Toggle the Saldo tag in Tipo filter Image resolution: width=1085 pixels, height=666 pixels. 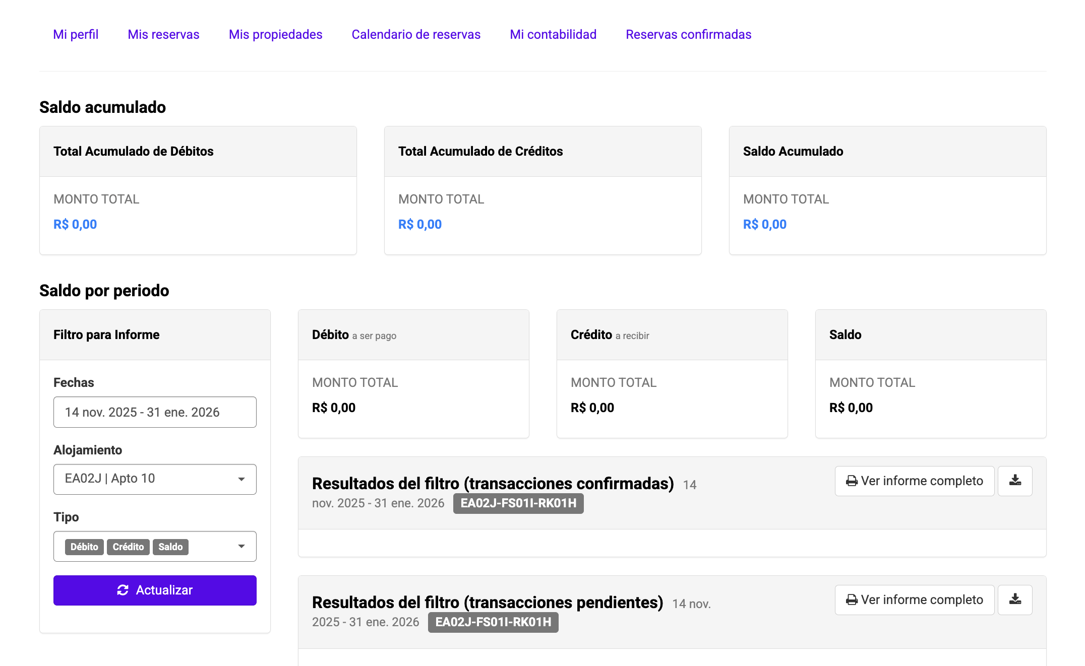[170, 547]
